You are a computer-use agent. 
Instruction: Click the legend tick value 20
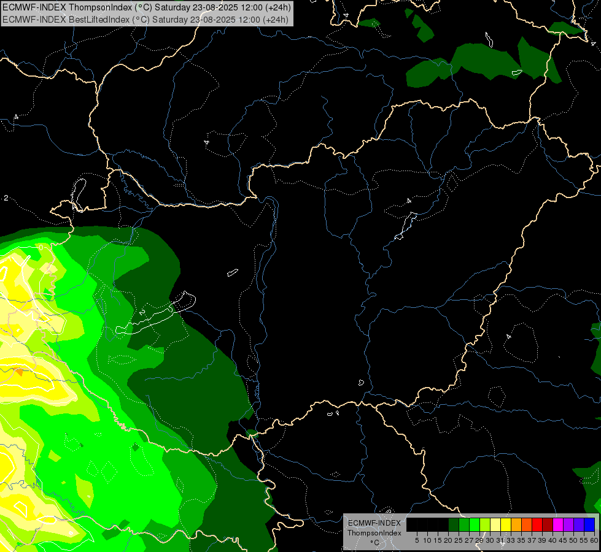[448, 540]
